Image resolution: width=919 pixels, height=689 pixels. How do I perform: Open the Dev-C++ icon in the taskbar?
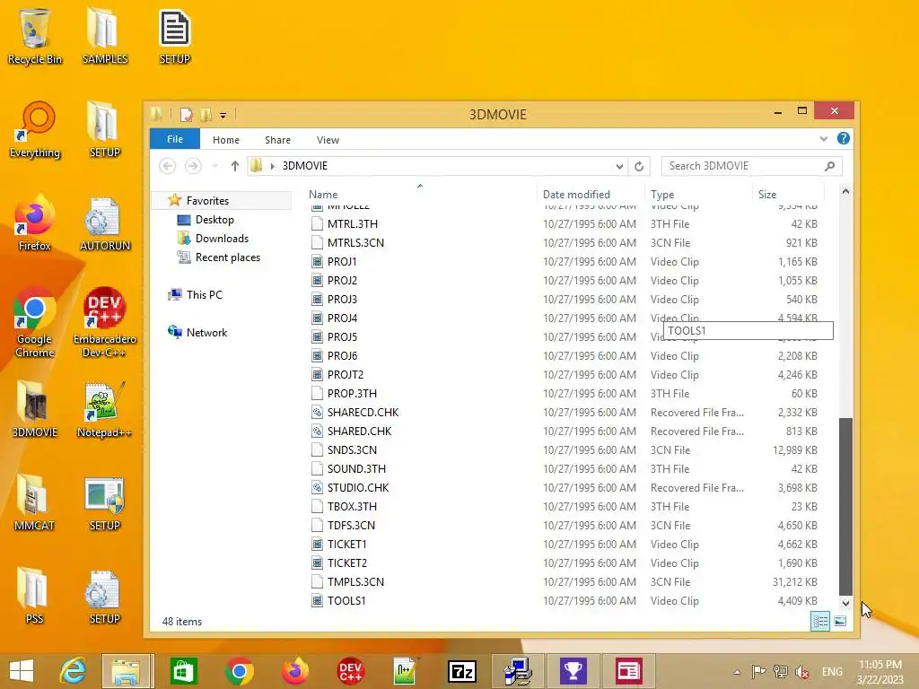point(350,671)
